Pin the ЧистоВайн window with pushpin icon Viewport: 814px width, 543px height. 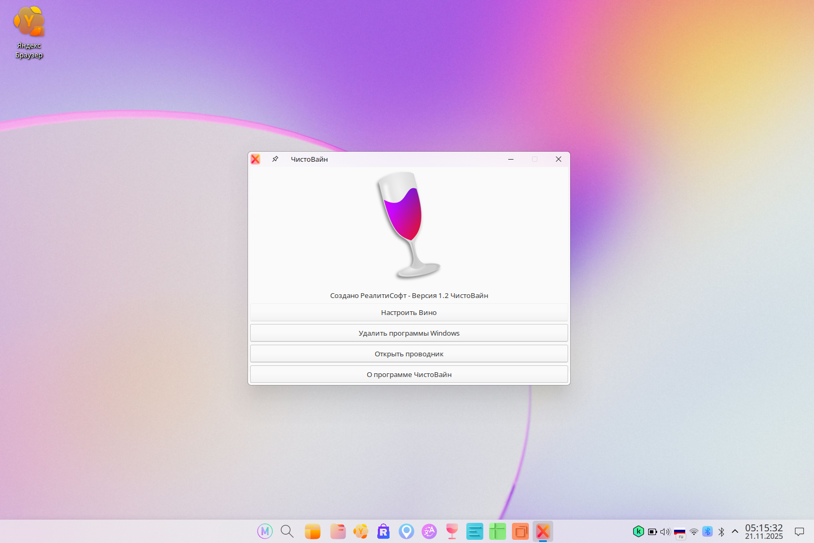click(x=275, y=159)
